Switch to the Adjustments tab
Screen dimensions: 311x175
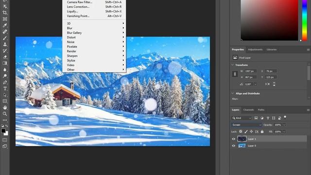click(x=255, y=50)
